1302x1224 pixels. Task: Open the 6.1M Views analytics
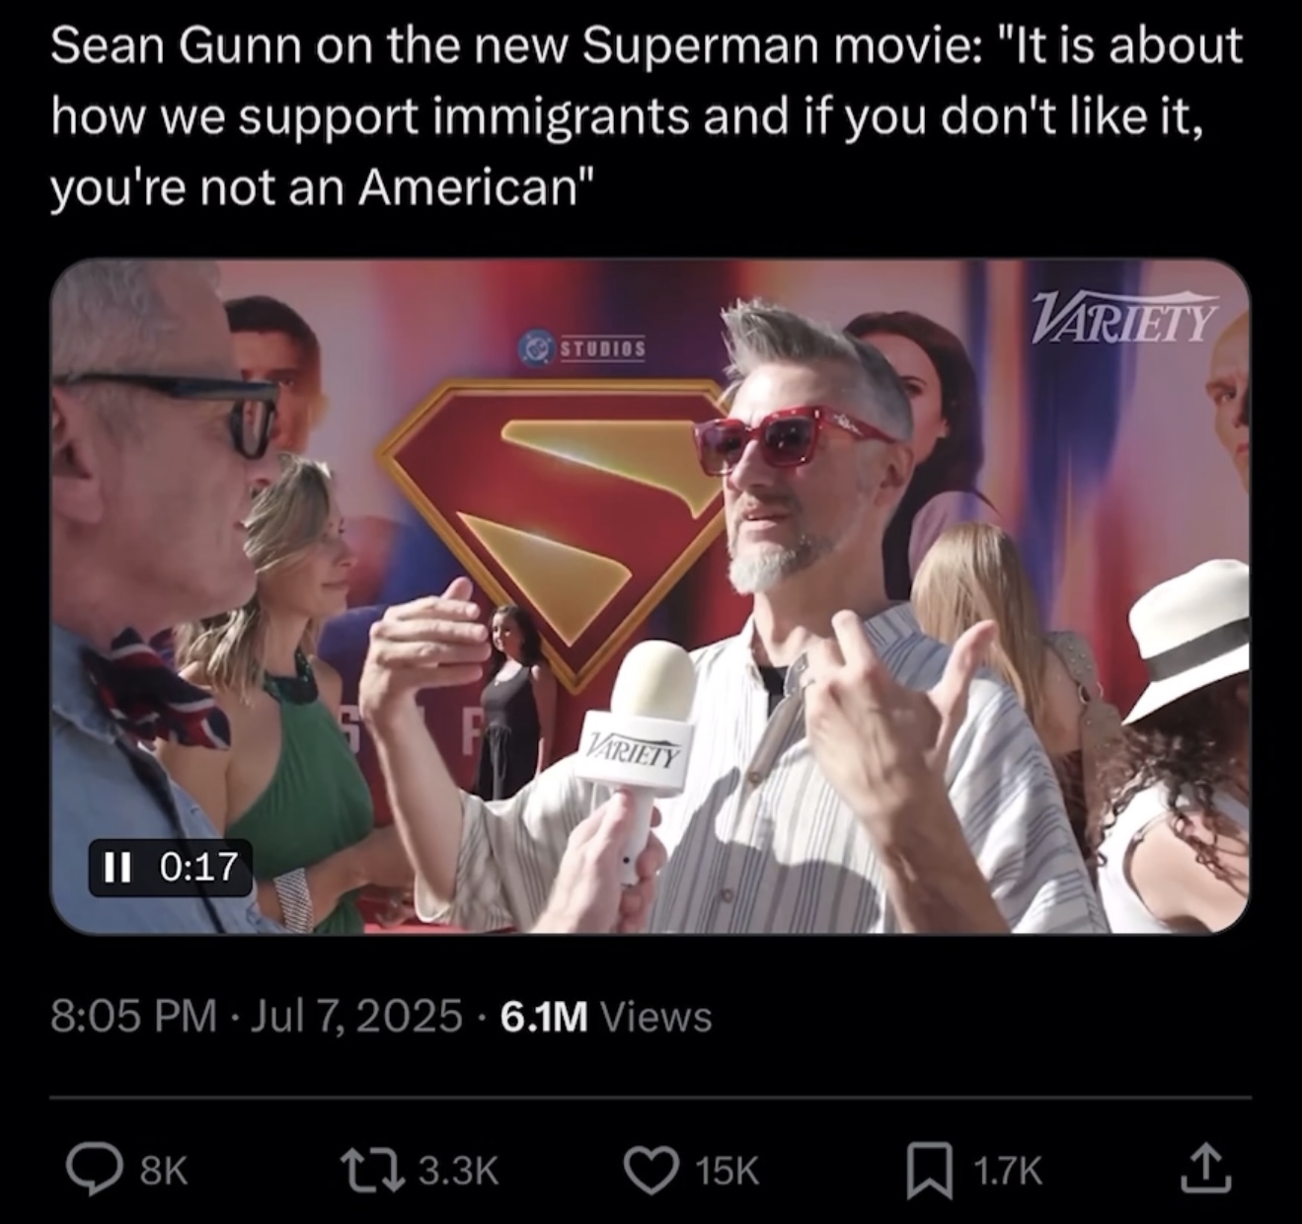pyautogui.click(x=606, y=1016)
